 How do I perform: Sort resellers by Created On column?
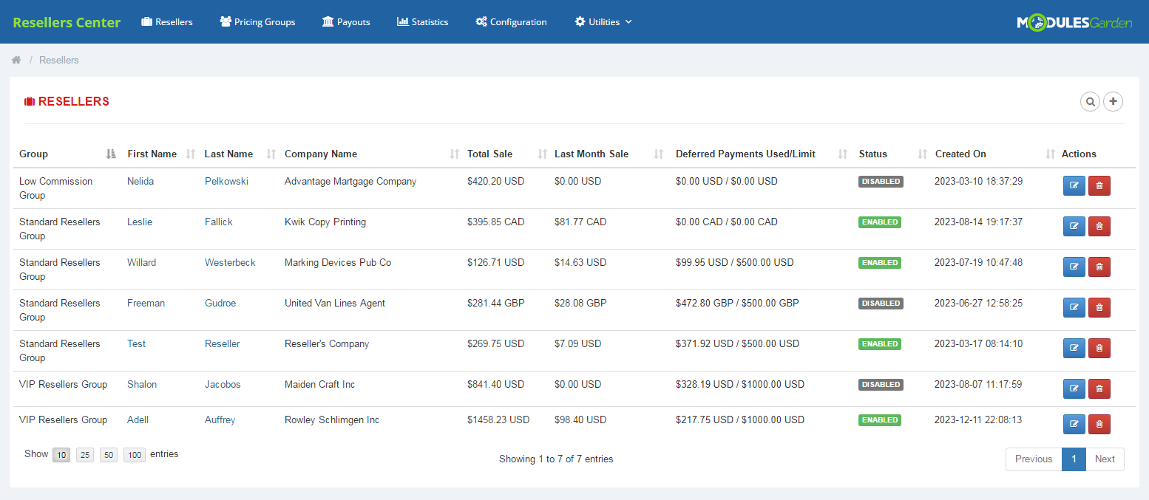(x=960, y=154)
